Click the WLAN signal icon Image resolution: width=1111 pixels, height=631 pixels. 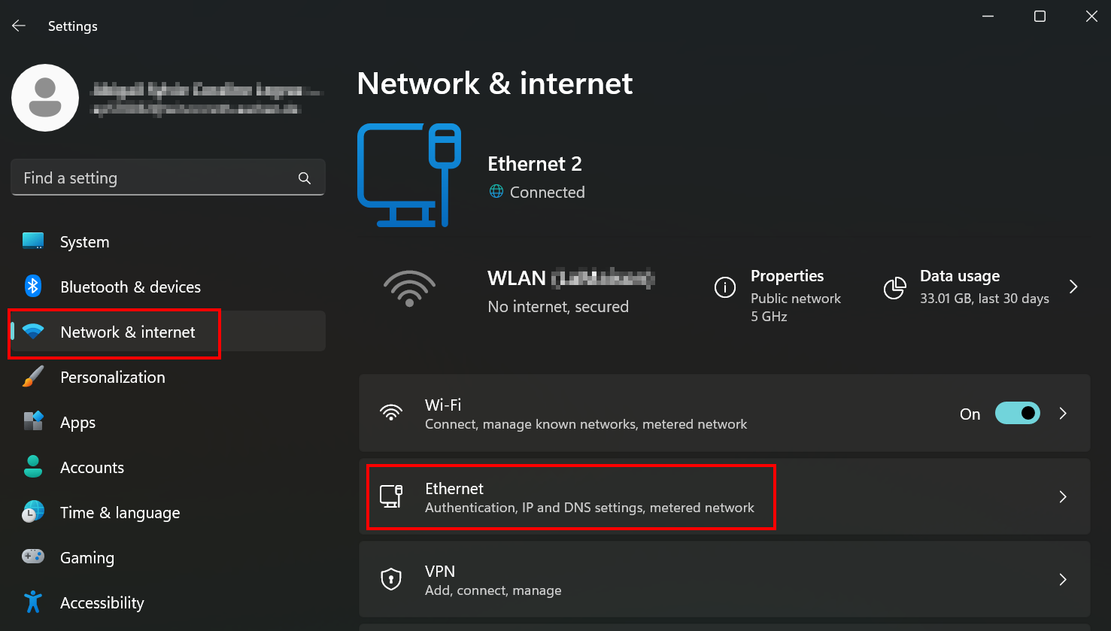coord(409,289)
